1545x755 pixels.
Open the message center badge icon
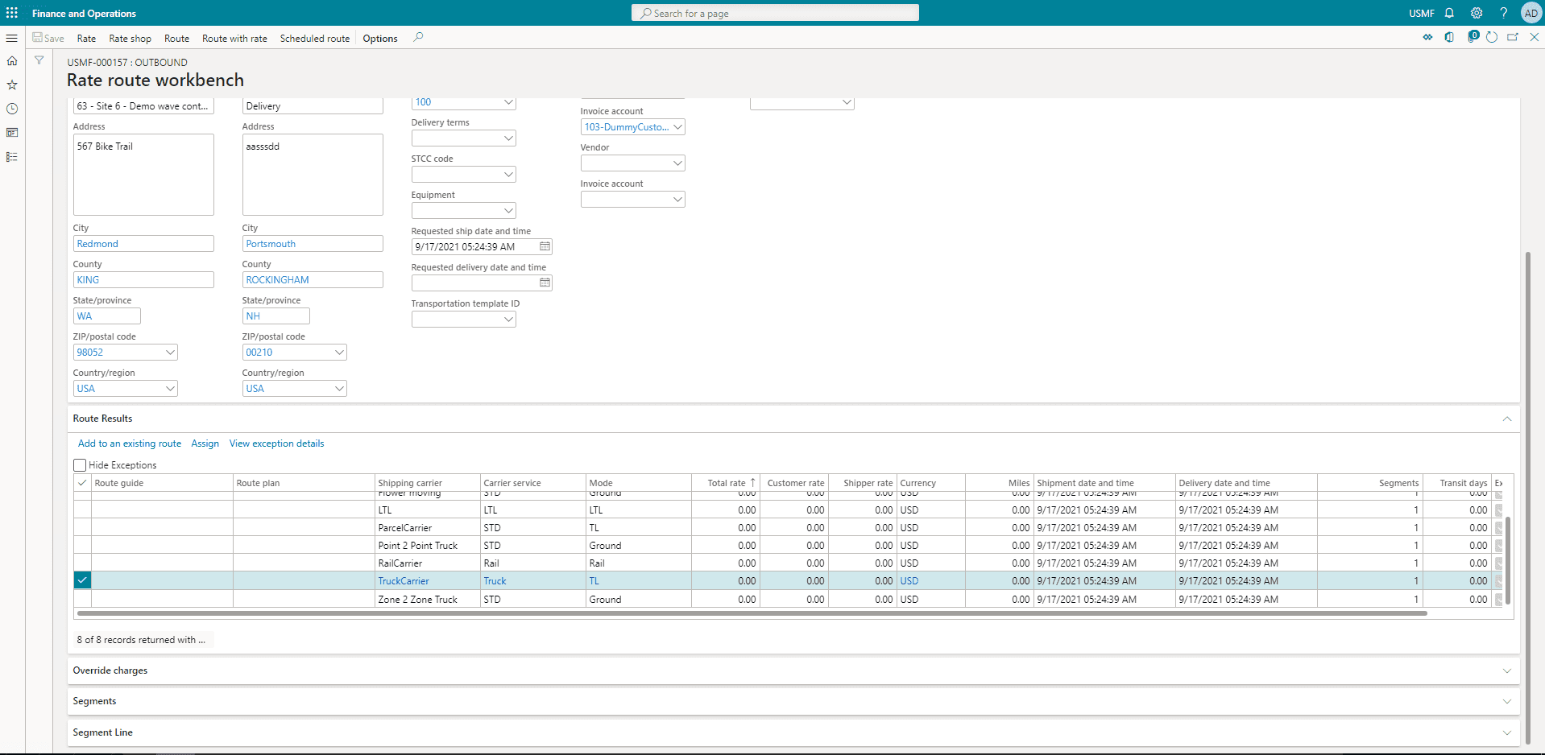click(1473, 36)
